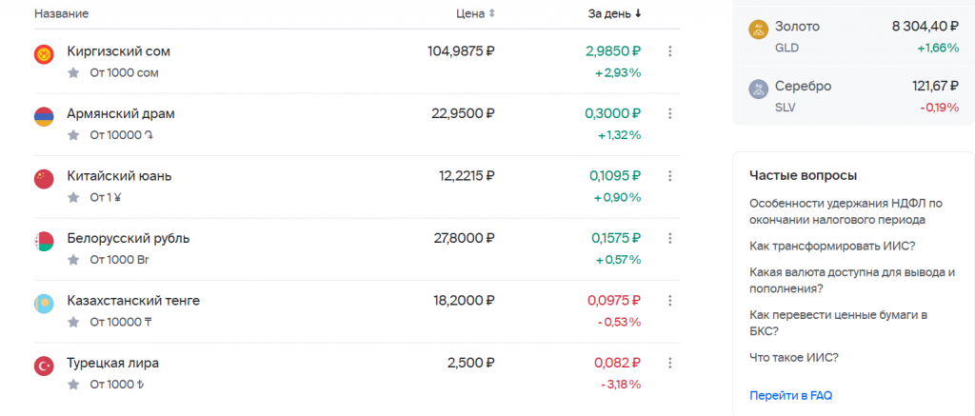Click the Turkish flag icon
This screenshot has height=416, width=975.
tap(44, 366)
